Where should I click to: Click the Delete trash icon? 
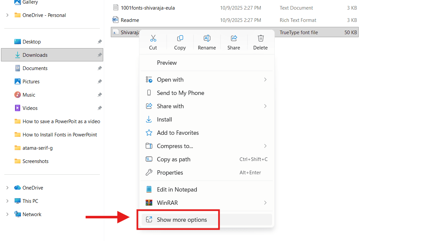(x=260, y=39)
